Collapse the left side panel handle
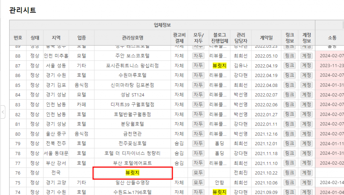This screenshot has width=344, height=195. pyautogui.click(x=3, y=112)
